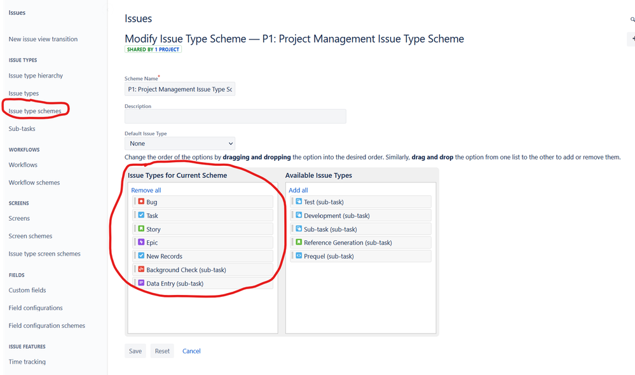Open Field configuration schemes
This screenshot has height=375, width=635.
pos(46,325)
